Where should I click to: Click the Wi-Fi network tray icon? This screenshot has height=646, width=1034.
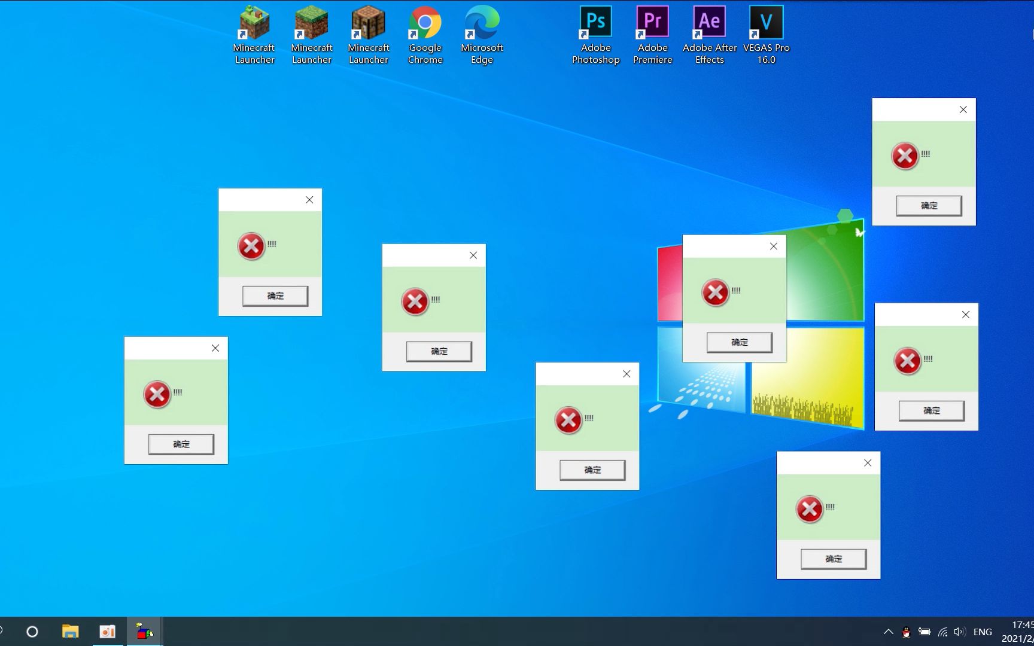pyautogui.click(x=942, y=632)
